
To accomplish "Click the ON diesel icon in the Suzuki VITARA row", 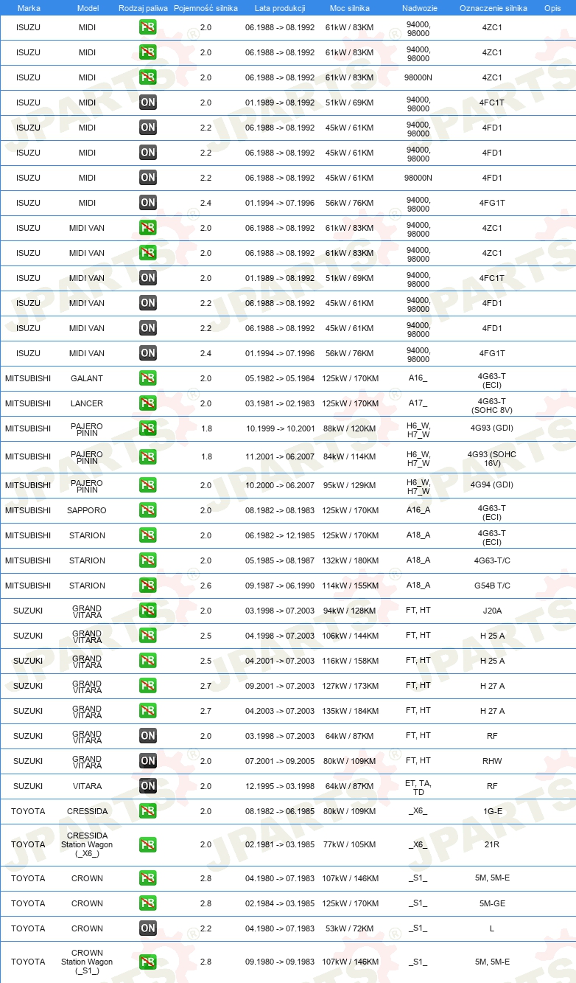I will (x=148, y=786).
